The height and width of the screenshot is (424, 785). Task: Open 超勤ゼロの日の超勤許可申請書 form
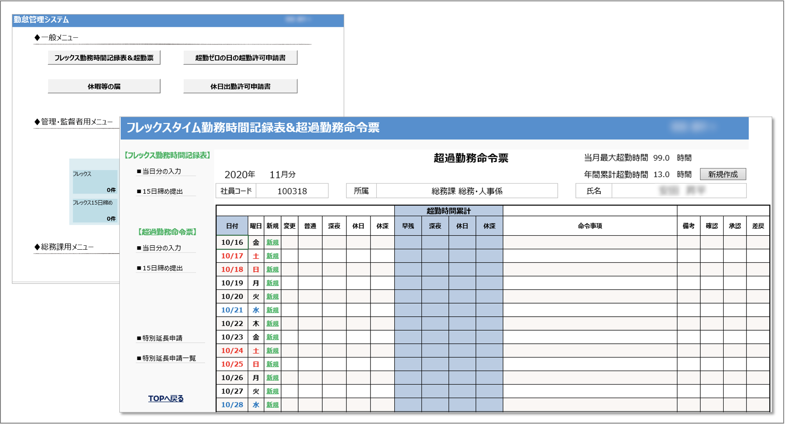(x=240, y=57)
